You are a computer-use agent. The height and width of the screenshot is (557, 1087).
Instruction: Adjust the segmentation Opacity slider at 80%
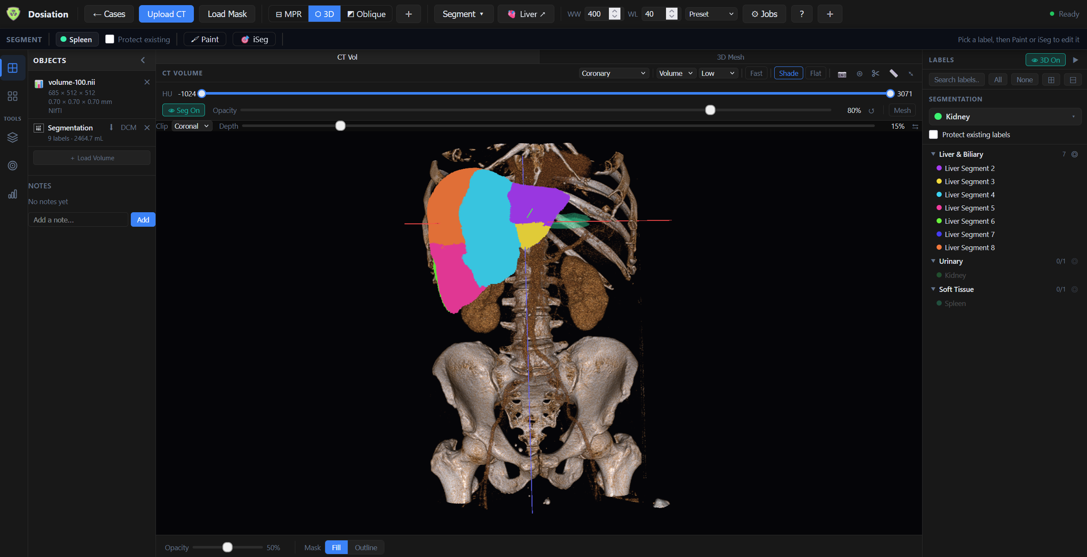(710, 110)
